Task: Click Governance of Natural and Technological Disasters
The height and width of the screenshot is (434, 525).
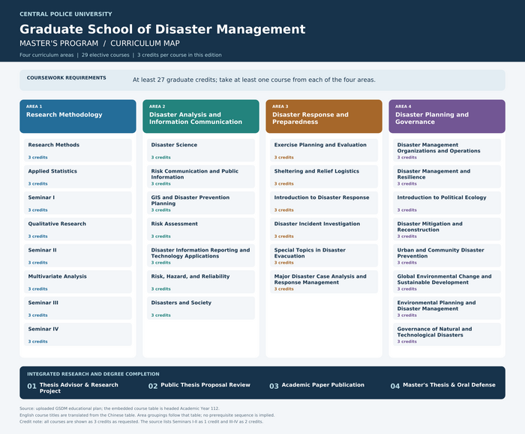Action: pos(447,334)
